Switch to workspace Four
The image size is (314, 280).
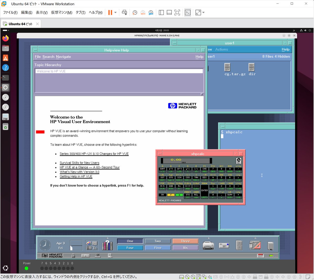(130, 248)
